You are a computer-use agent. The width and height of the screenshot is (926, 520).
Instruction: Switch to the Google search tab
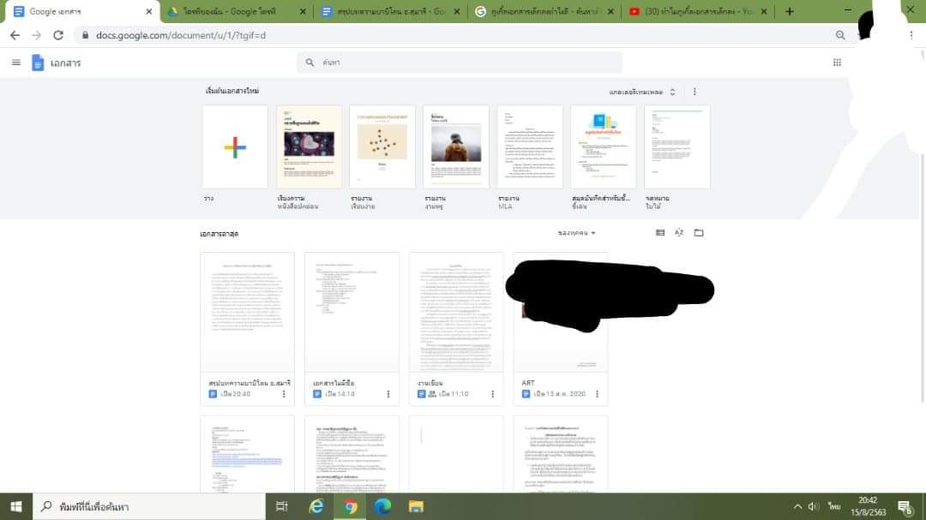pyautogui.click(x=544, y=11)
